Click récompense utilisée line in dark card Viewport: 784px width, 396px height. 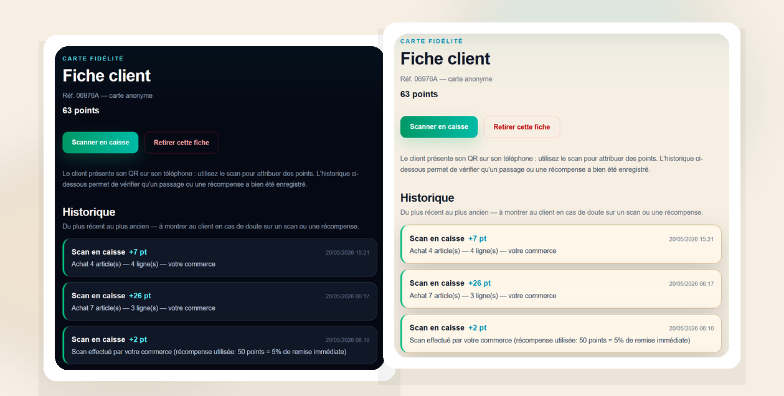(209, 352)
